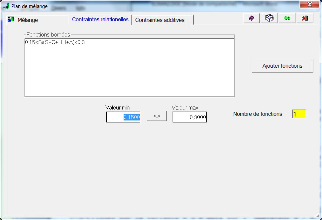Click the Nombre de fonctions label
The height and width of the screenshot is (220, 322).
258,114
